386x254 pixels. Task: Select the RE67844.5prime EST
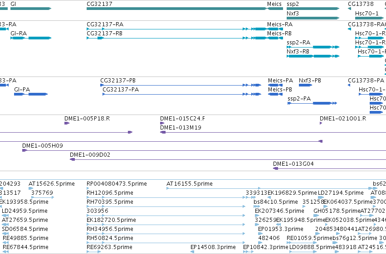pyautogui.click(x=5, y=252)
